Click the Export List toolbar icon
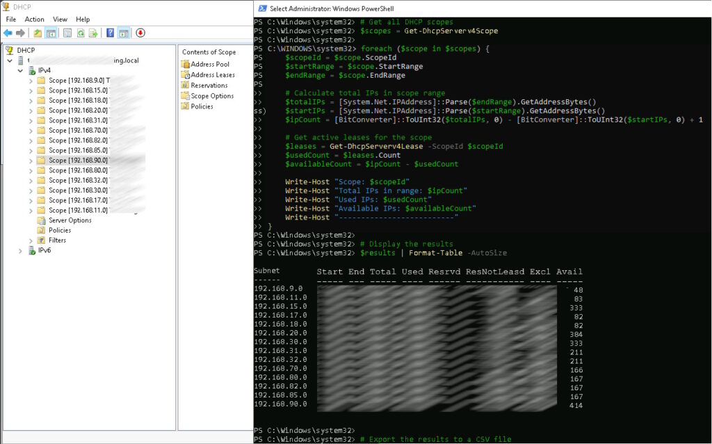This screenshot has width=712, height=444. coord(92,33)
